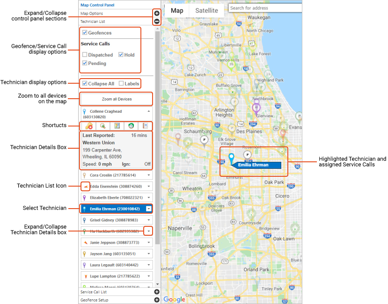Click Elizabeth Eberle's purple pin icon
The image size is (388, 304).
pyautogui.click(x=84, y=198)
